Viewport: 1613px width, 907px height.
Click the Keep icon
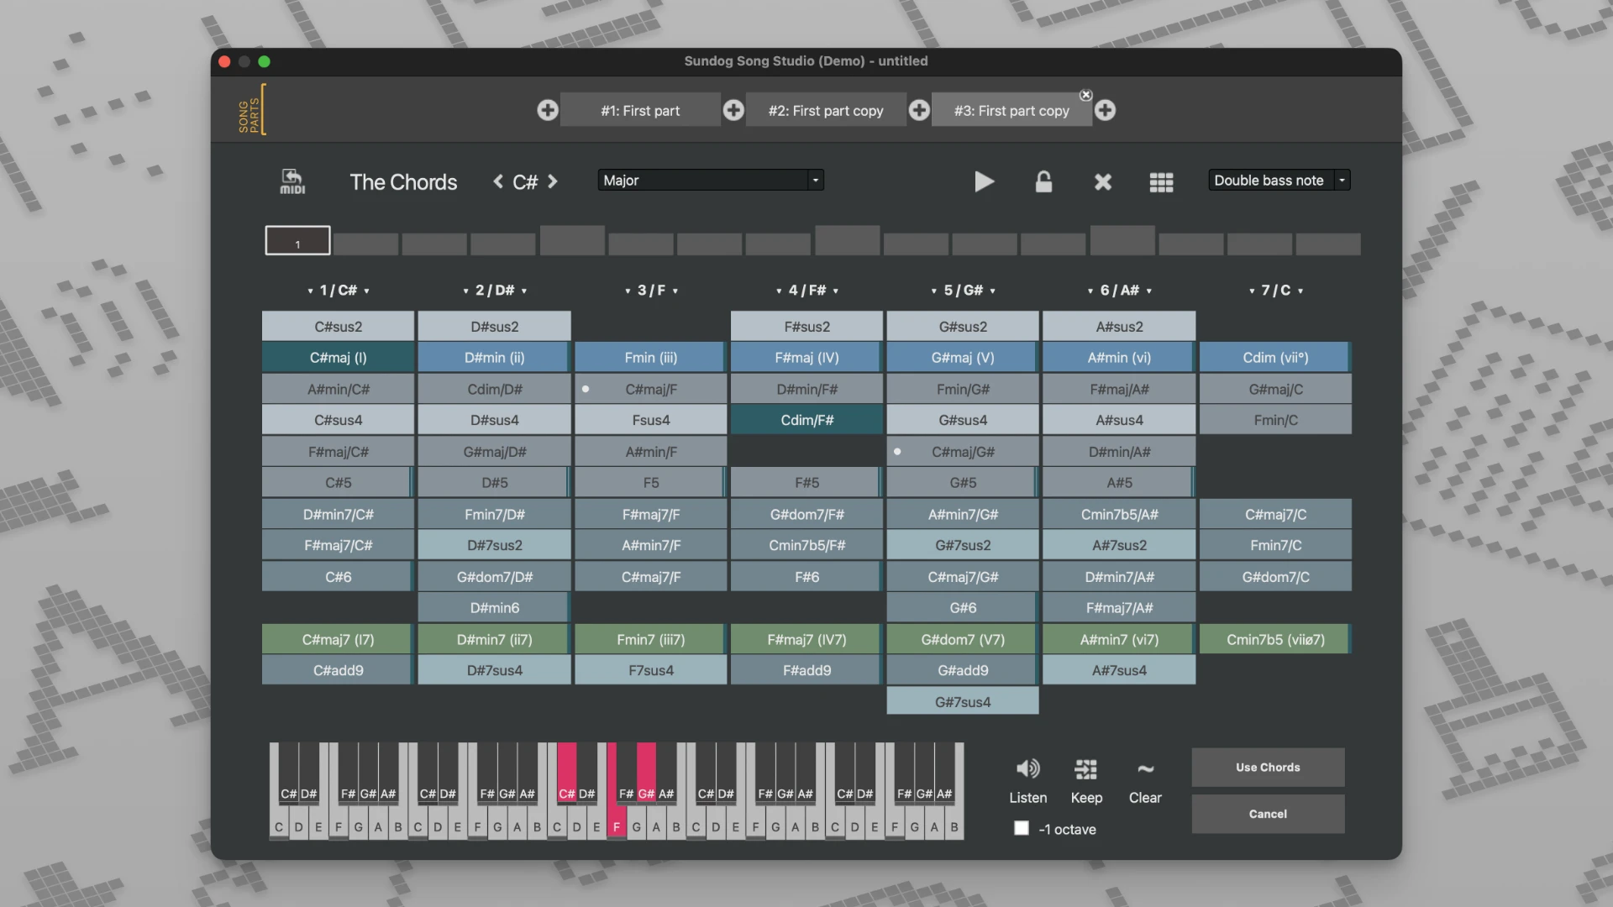pyautogui.click(x=1085, y=768)
